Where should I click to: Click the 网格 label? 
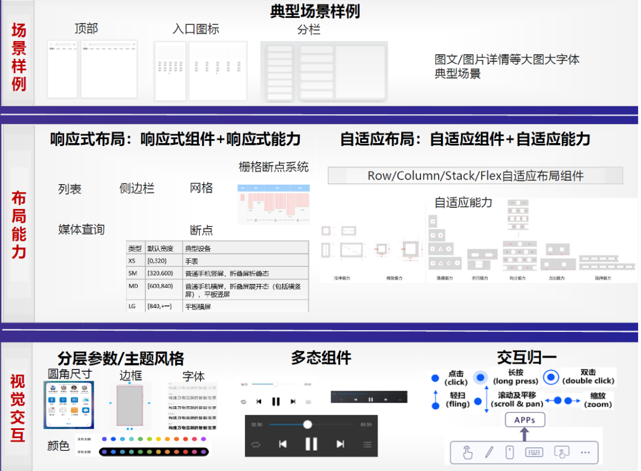[x=201, y=188]
